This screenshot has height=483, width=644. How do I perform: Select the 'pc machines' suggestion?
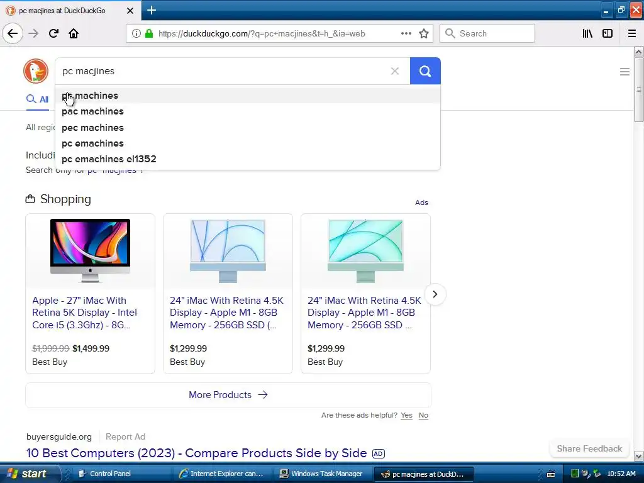click(248, 96)
